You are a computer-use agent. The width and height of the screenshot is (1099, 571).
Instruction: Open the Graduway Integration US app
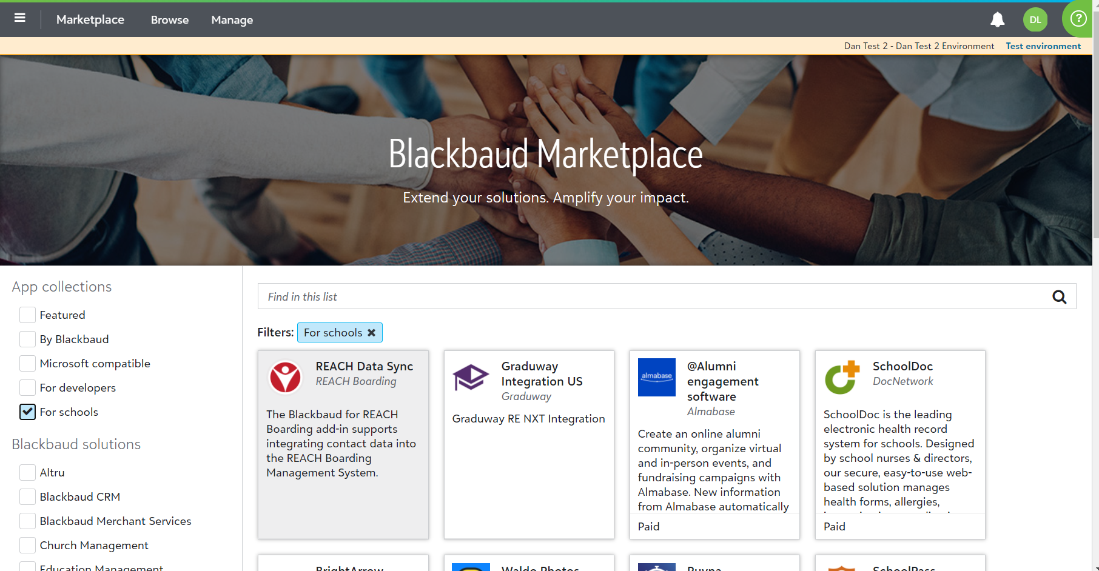coord(542,374)
